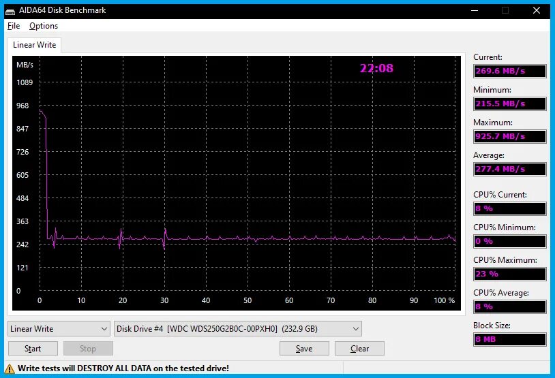Expand the Disk Drive #4 selection dropdown

[x=238, y=329]
